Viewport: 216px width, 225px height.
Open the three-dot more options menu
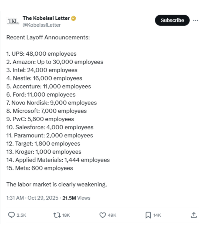tap(195, 20)
